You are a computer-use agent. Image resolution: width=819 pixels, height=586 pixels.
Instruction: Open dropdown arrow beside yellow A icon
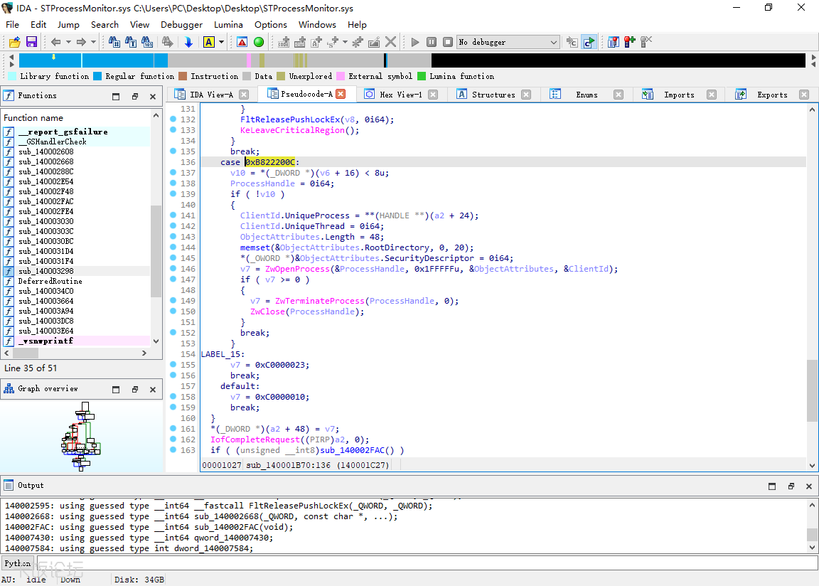pyautogui.click(x=221, y=42)
